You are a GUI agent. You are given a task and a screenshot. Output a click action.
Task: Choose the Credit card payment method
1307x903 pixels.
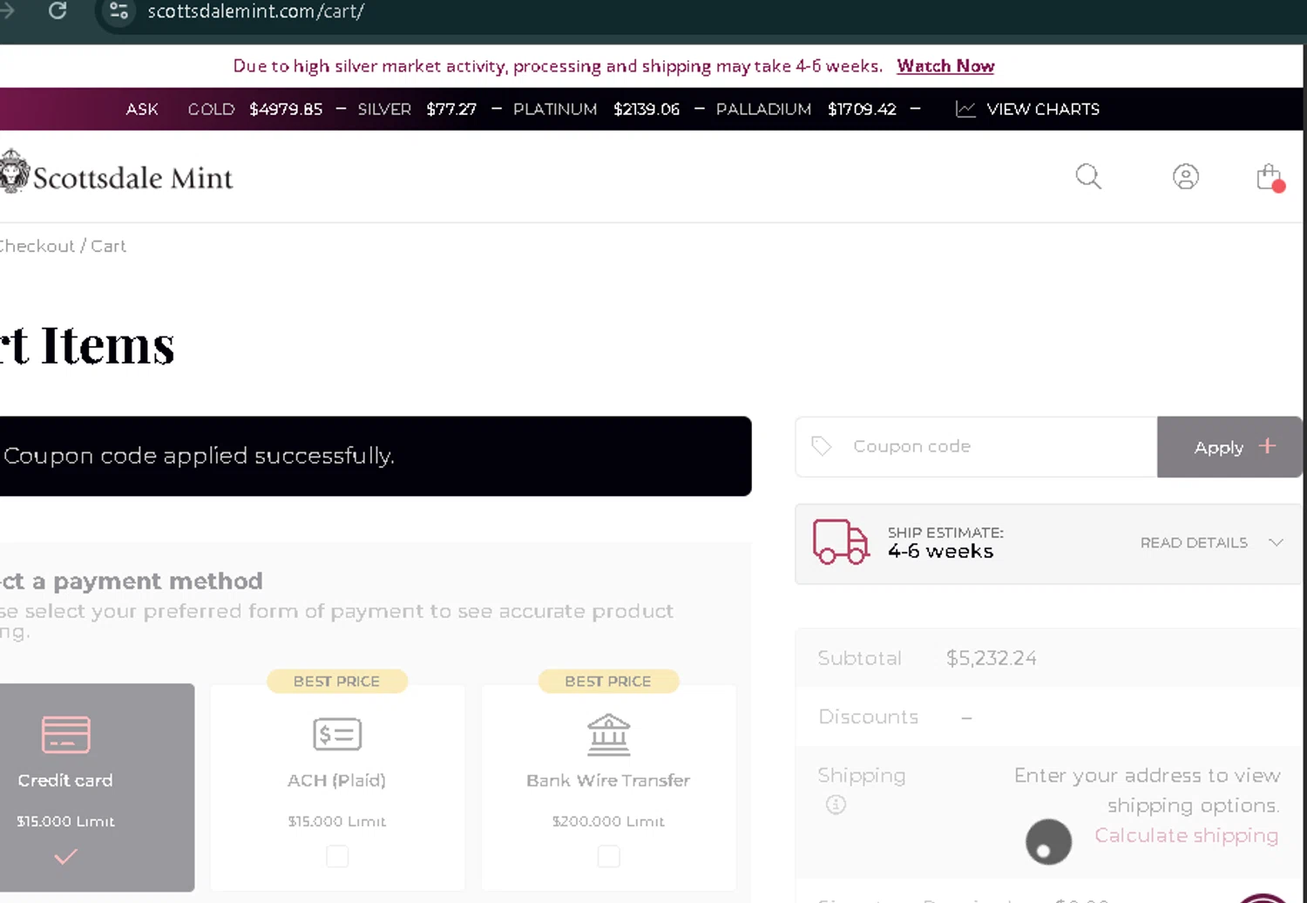coord(97,787)
